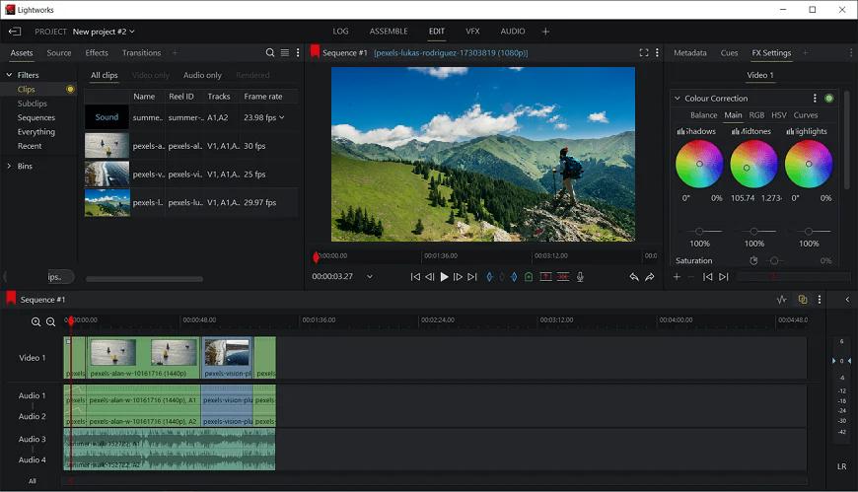The width and height of the screenshot is (858, 492).
Task: Add keyframe with plus in FX Settings
Action: tap(677, 277)
